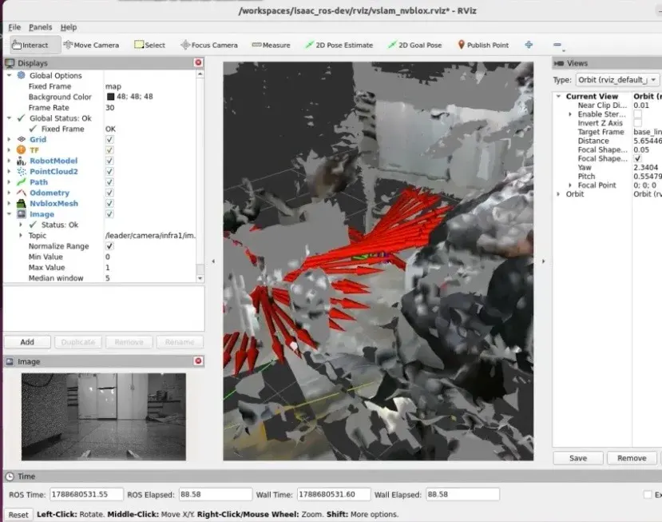Open the Help menu
This screenshot has height=522, width=662.
[x=69, y=27]
